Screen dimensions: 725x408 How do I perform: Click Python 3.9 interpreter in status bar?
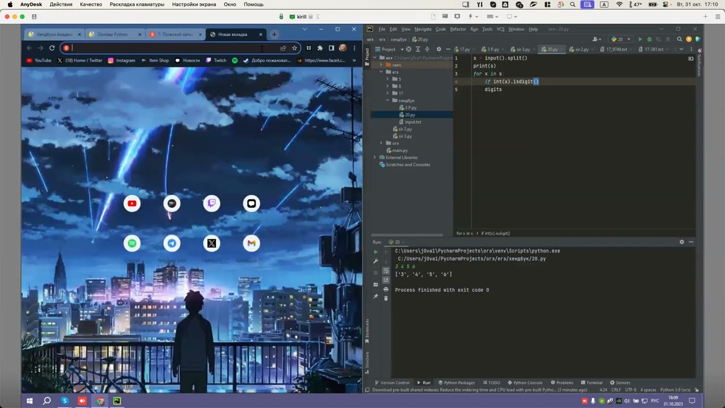tap(675, 390)
